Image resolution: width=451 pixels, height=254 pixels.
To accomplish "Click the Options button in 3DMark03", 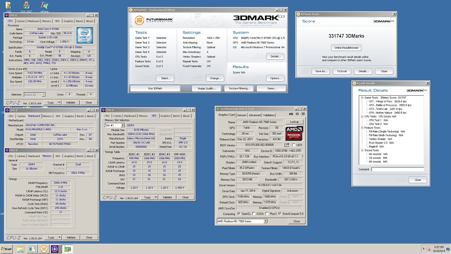I will coord(275,78).
